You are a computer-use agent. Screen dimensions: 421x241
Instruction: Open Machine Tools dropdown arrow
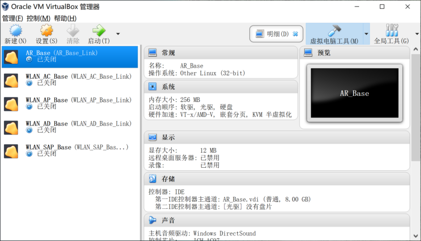(x=367, y=34)
